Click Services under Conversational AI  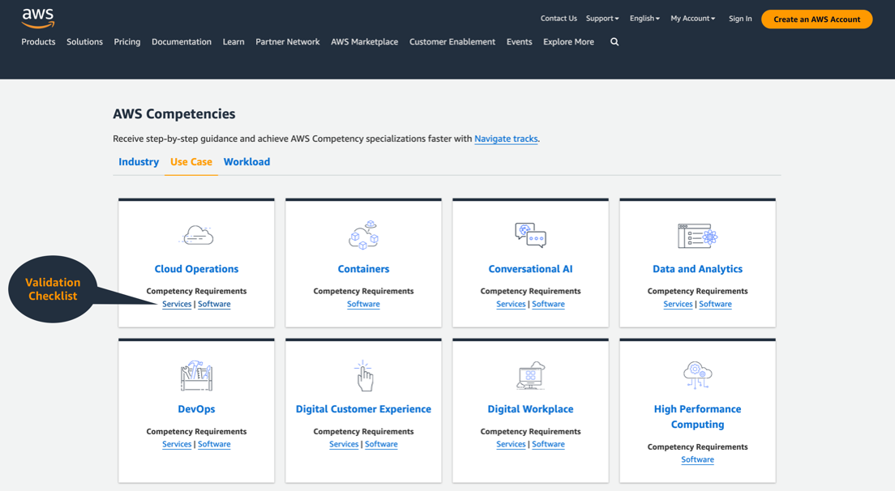pos(511,304)
